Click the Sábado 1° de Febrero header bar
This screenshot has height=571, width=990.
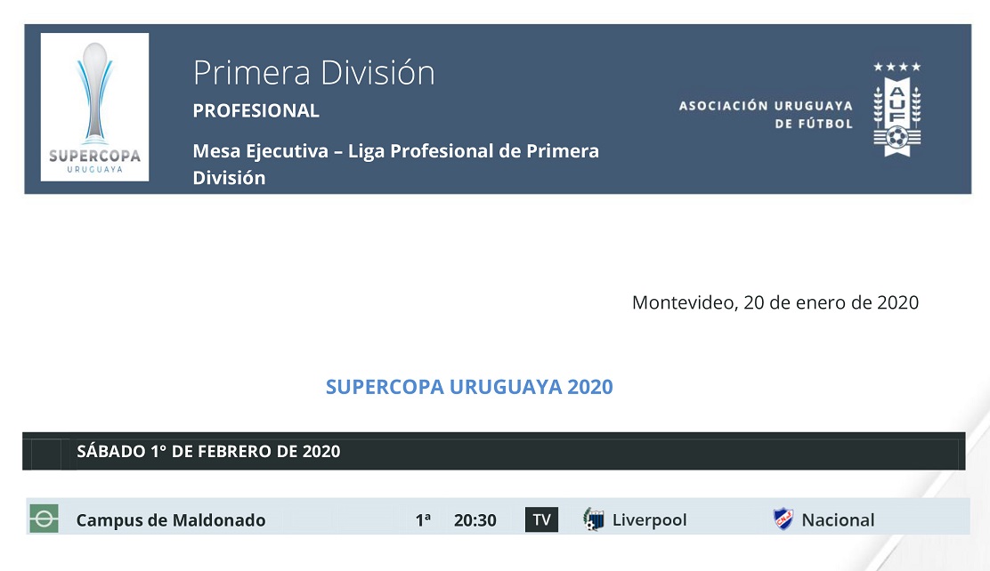(494, 451)
